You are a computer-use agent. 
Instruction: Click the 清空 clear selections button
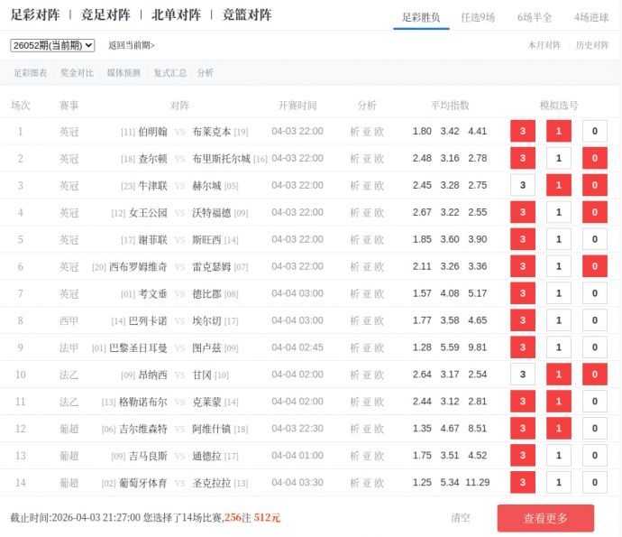[x=461, y=518]
